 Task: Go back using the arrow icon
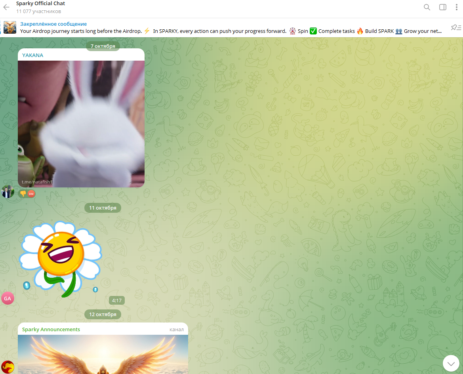6,7
